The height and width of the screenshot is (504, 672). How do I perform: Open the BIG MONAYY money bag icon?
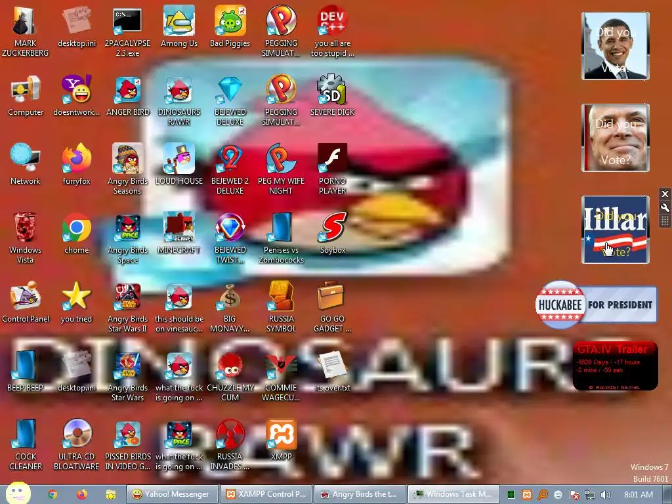230,307
